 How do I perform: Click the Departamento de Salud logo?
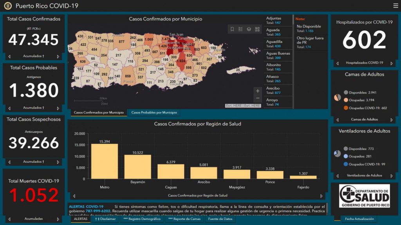pos(364,196)
